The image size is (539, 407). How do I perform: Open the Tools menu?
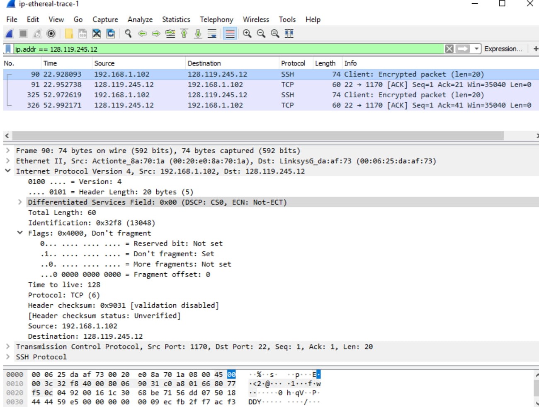click(x=287, y=19)
